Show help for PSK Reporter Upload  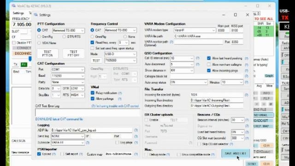pos(54,154)
